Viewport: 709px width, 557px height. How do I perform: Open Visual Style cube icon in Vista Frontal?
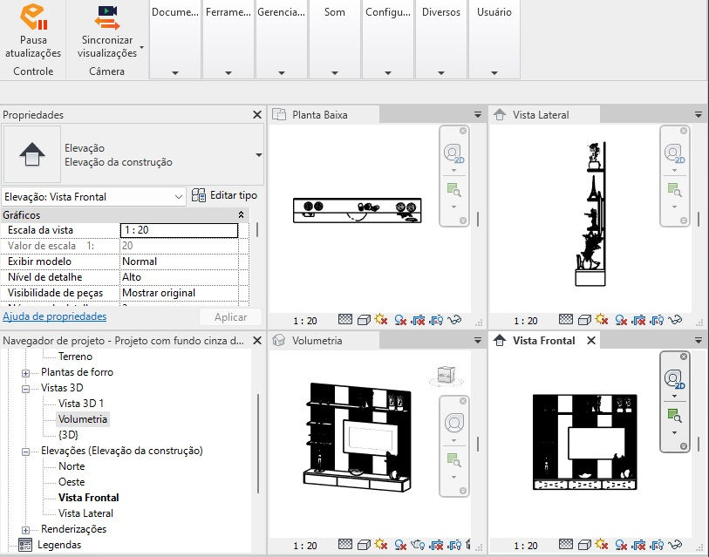pyautogui.click(x=584, y=544)
